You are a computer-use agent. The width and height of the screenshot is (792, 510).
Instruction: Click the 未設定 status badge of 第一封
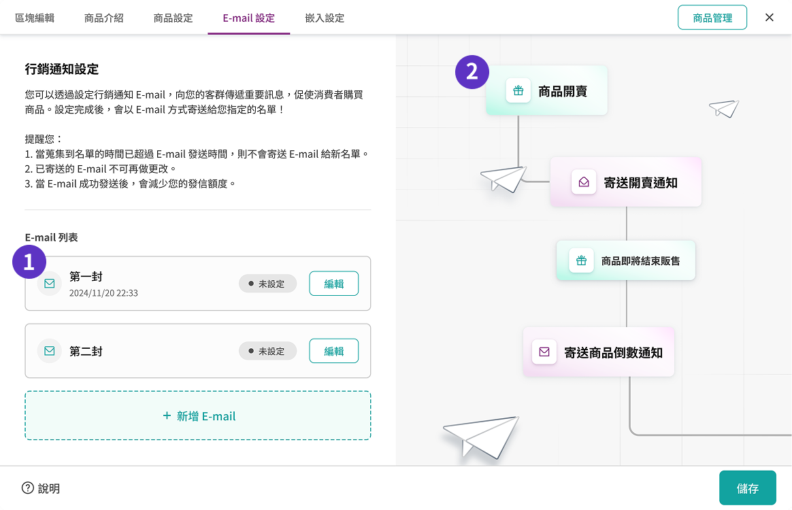(x=267, y=284)
